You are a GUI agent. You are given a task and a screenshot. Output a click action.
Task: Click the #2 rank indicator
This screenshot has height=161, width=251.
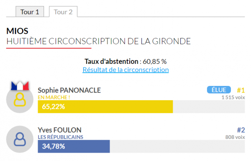[x=241, y=130]
